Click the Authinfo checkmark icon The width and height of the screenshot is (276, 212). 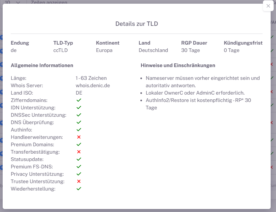79,129
